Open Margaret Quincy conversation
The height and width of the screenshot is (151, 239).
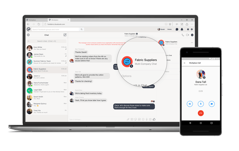click(x=47, y=105)
